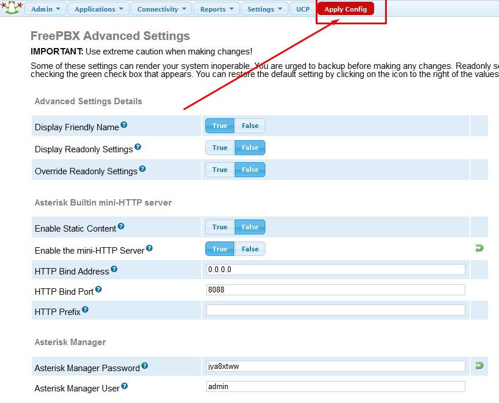Disable the mini-HTTP Server with False
The image size is (499, 403).
[250, 249]
